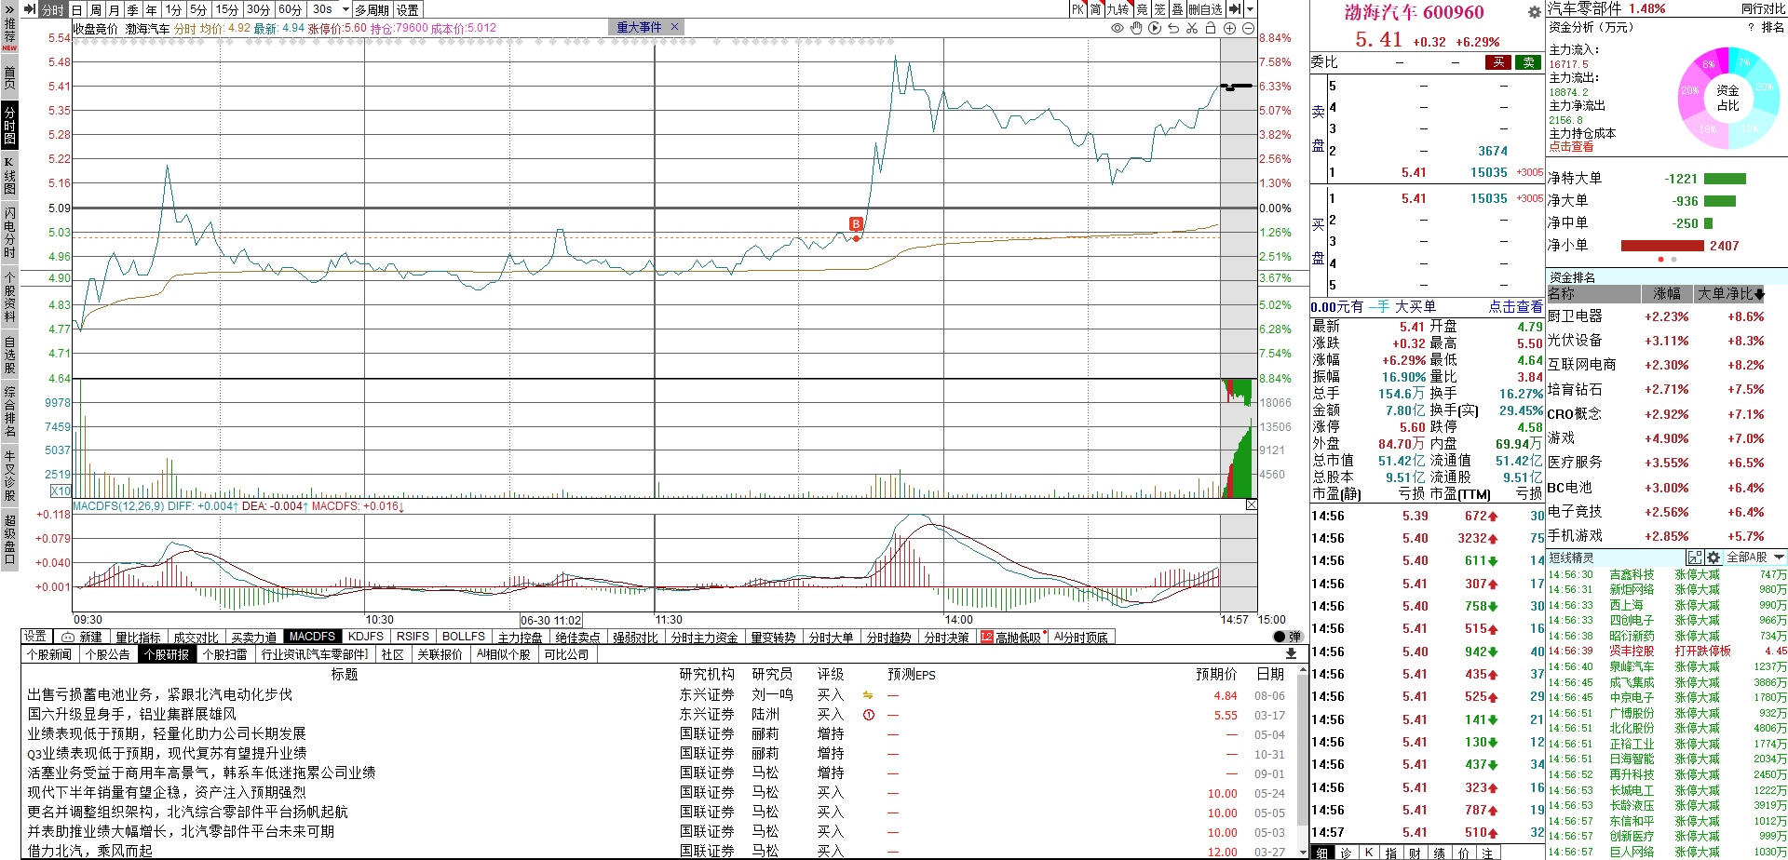Click 吉鑫科技 in 短线精灵 list
This screenshot has height=860, width=1788.
(1632, 574)
